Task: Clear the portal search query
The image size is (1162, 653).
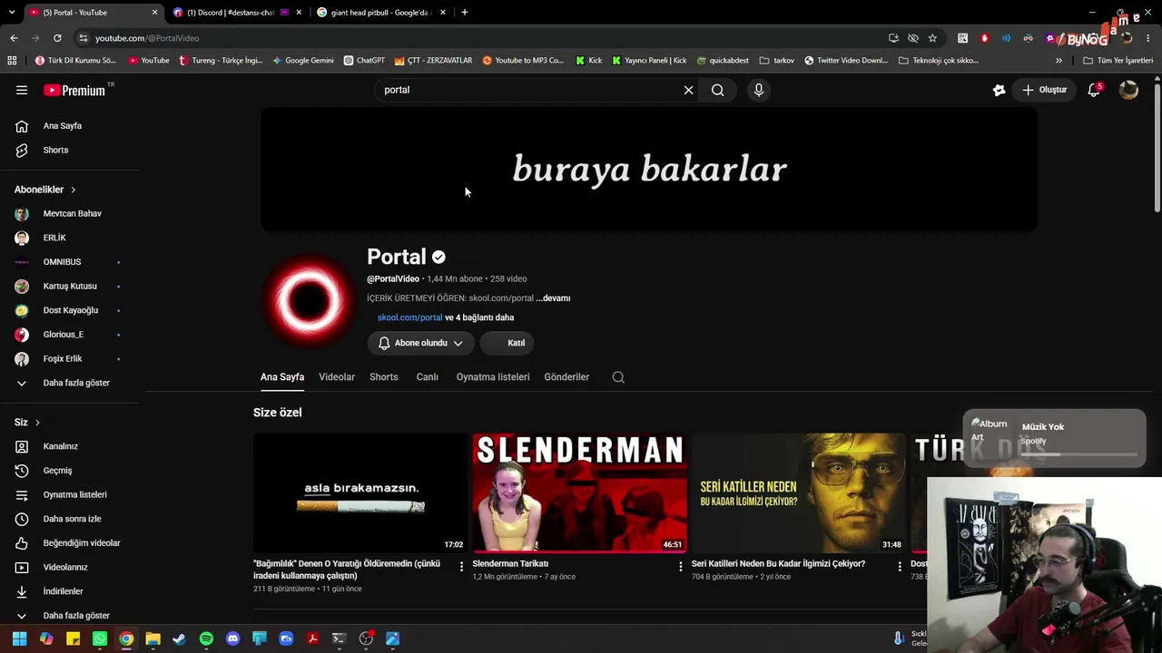Action: tap(688, 90)
